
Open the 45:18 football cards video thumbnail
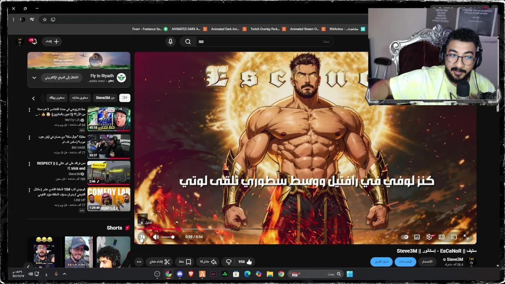pos(109,119)
